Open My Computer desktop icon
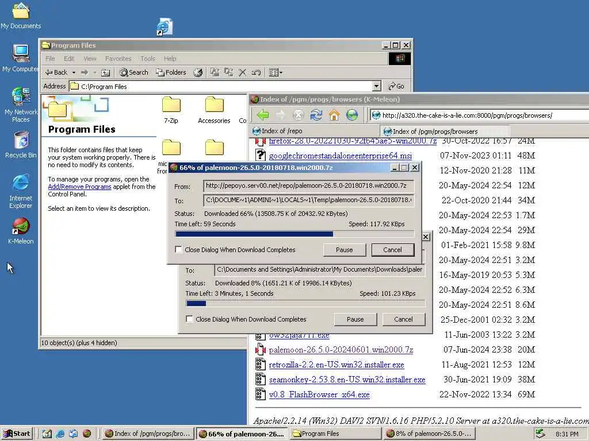The image size is (589, 441). tap(21, 58)
